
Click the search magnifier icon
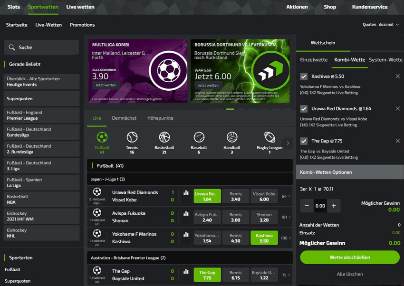pyautogui.click(x=12, y=48)
